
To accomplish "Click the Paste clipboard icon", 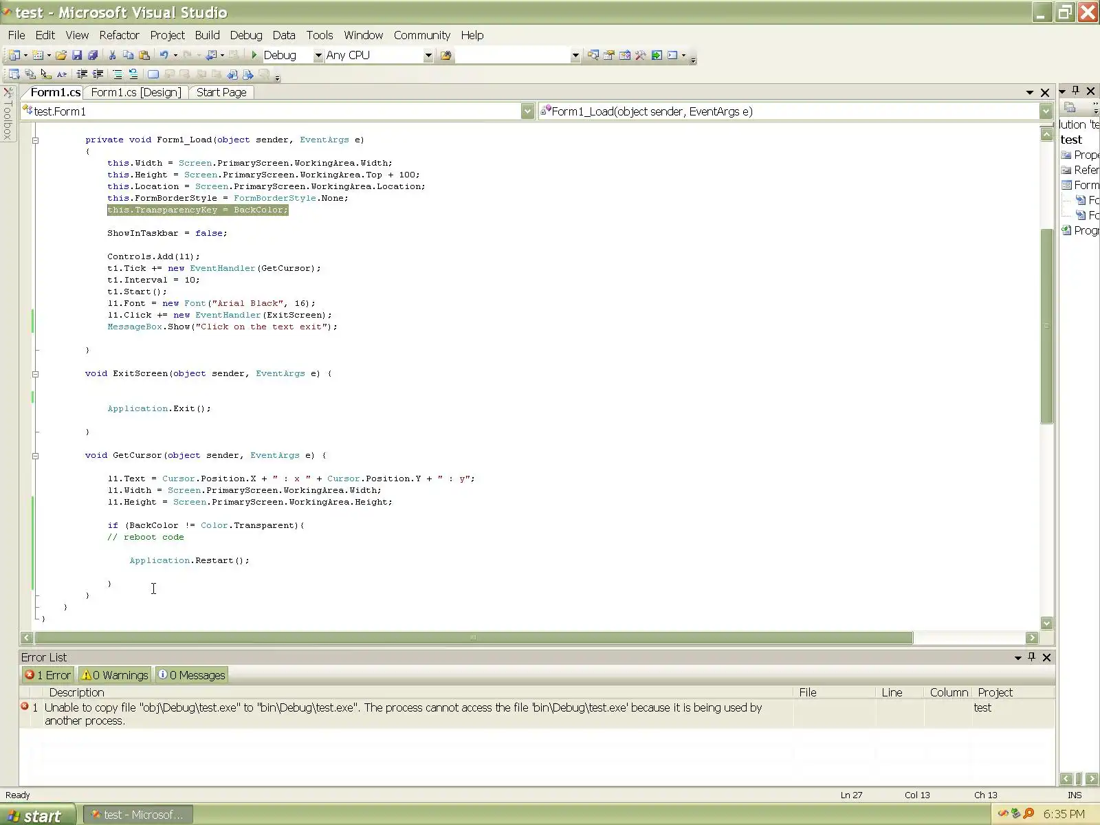I will click(x=144, y=56).
